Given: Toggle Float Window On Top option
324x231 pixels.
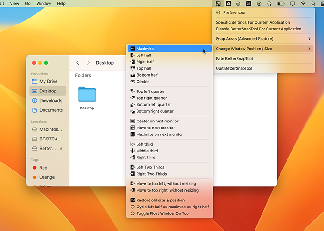Looking at the screenshot, I should (169, 213).
